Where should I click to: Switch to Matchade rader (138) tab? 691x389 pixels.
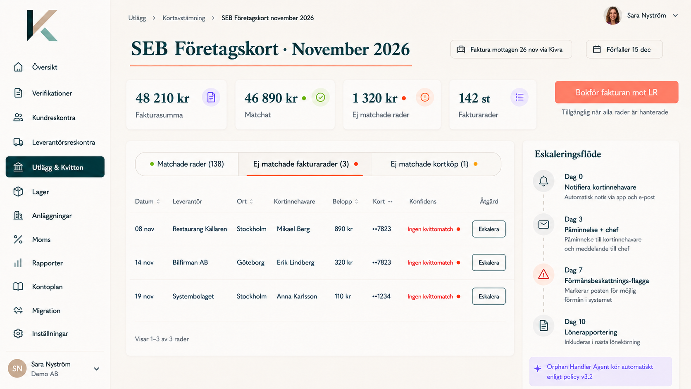pyautogui.click(x=187, y=164)
